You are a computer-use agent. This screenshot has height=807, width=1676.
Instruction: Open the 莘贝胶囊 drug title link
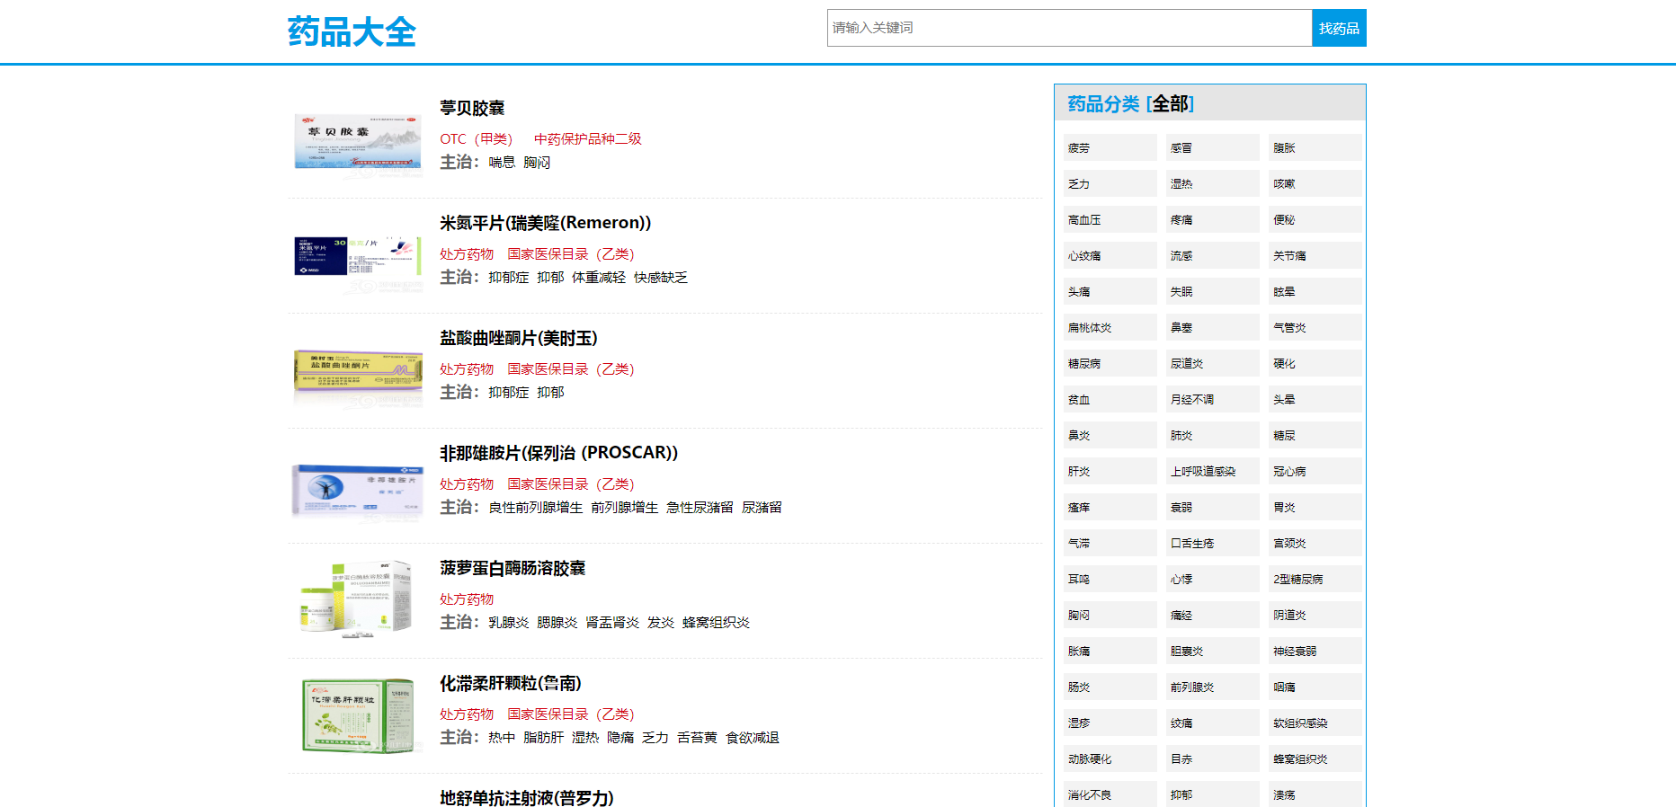(472, 108)
